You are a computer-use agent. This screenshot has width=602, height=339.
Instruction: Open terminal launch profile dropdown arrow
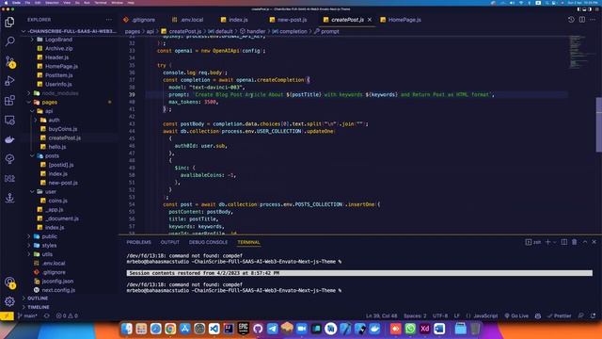(x=554, y=242)
